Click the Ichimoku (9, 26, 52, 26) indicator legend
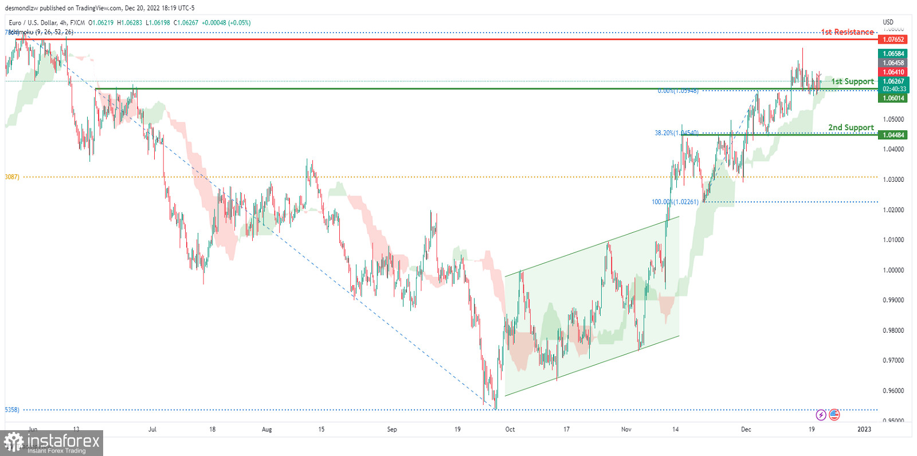This screenshot has width=917, height=456. [x=41, y=32]
